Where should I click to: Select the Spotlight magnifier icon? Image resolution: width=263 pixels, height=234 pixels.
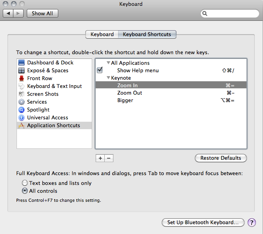(x=21, y=110)
